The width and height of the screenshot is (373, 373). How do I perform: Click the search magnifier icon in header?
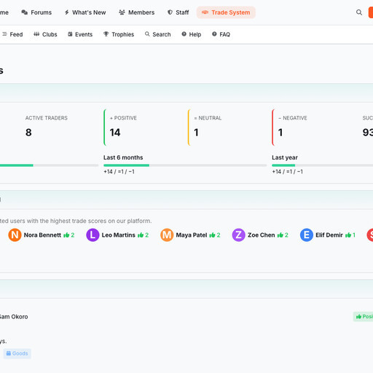pyautogui.click(x=359, y=12)
